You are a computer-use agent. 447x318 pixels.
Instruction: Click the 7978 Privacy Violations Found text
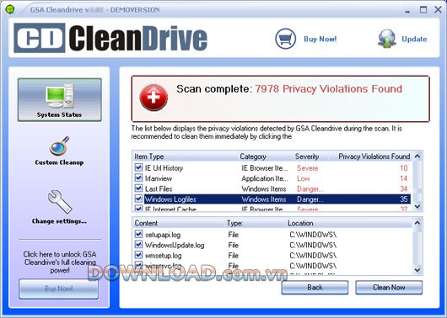pyautogui.click(x=328, y=88)
